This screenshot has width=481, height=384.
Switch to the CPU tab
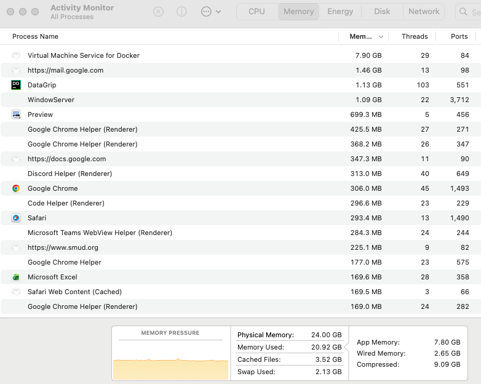pyautogui.click(x=256, y=12)
